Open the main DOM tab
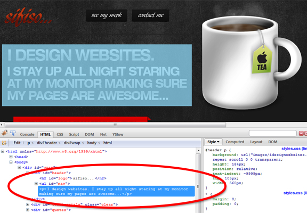Viewport: 307px width, 213px height. click(90, 134)
